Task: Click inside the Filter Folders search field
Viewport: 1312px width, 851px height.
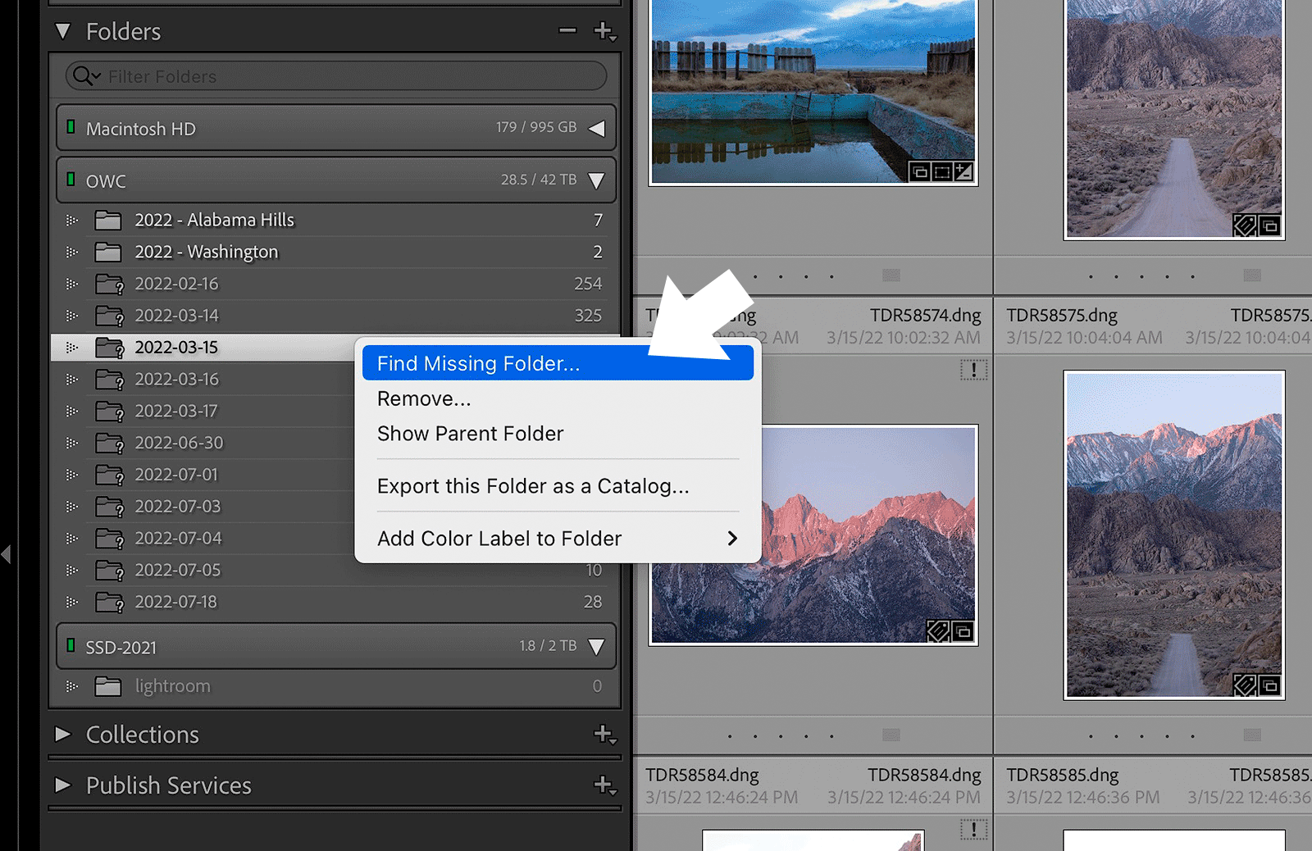Action: click(x=246, y=76)
